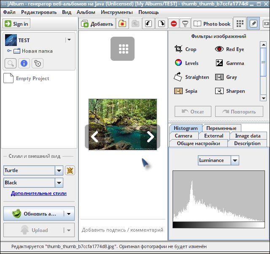Viewport: 270px width, 254px height.
Task: Toggle the Новая папка tree node handle
Action: [9, 51]
